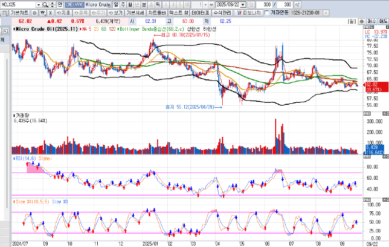Open the 차트툴바 menu item
The height and width of the screenshot is (247, 389).
[x=157, y=12]
